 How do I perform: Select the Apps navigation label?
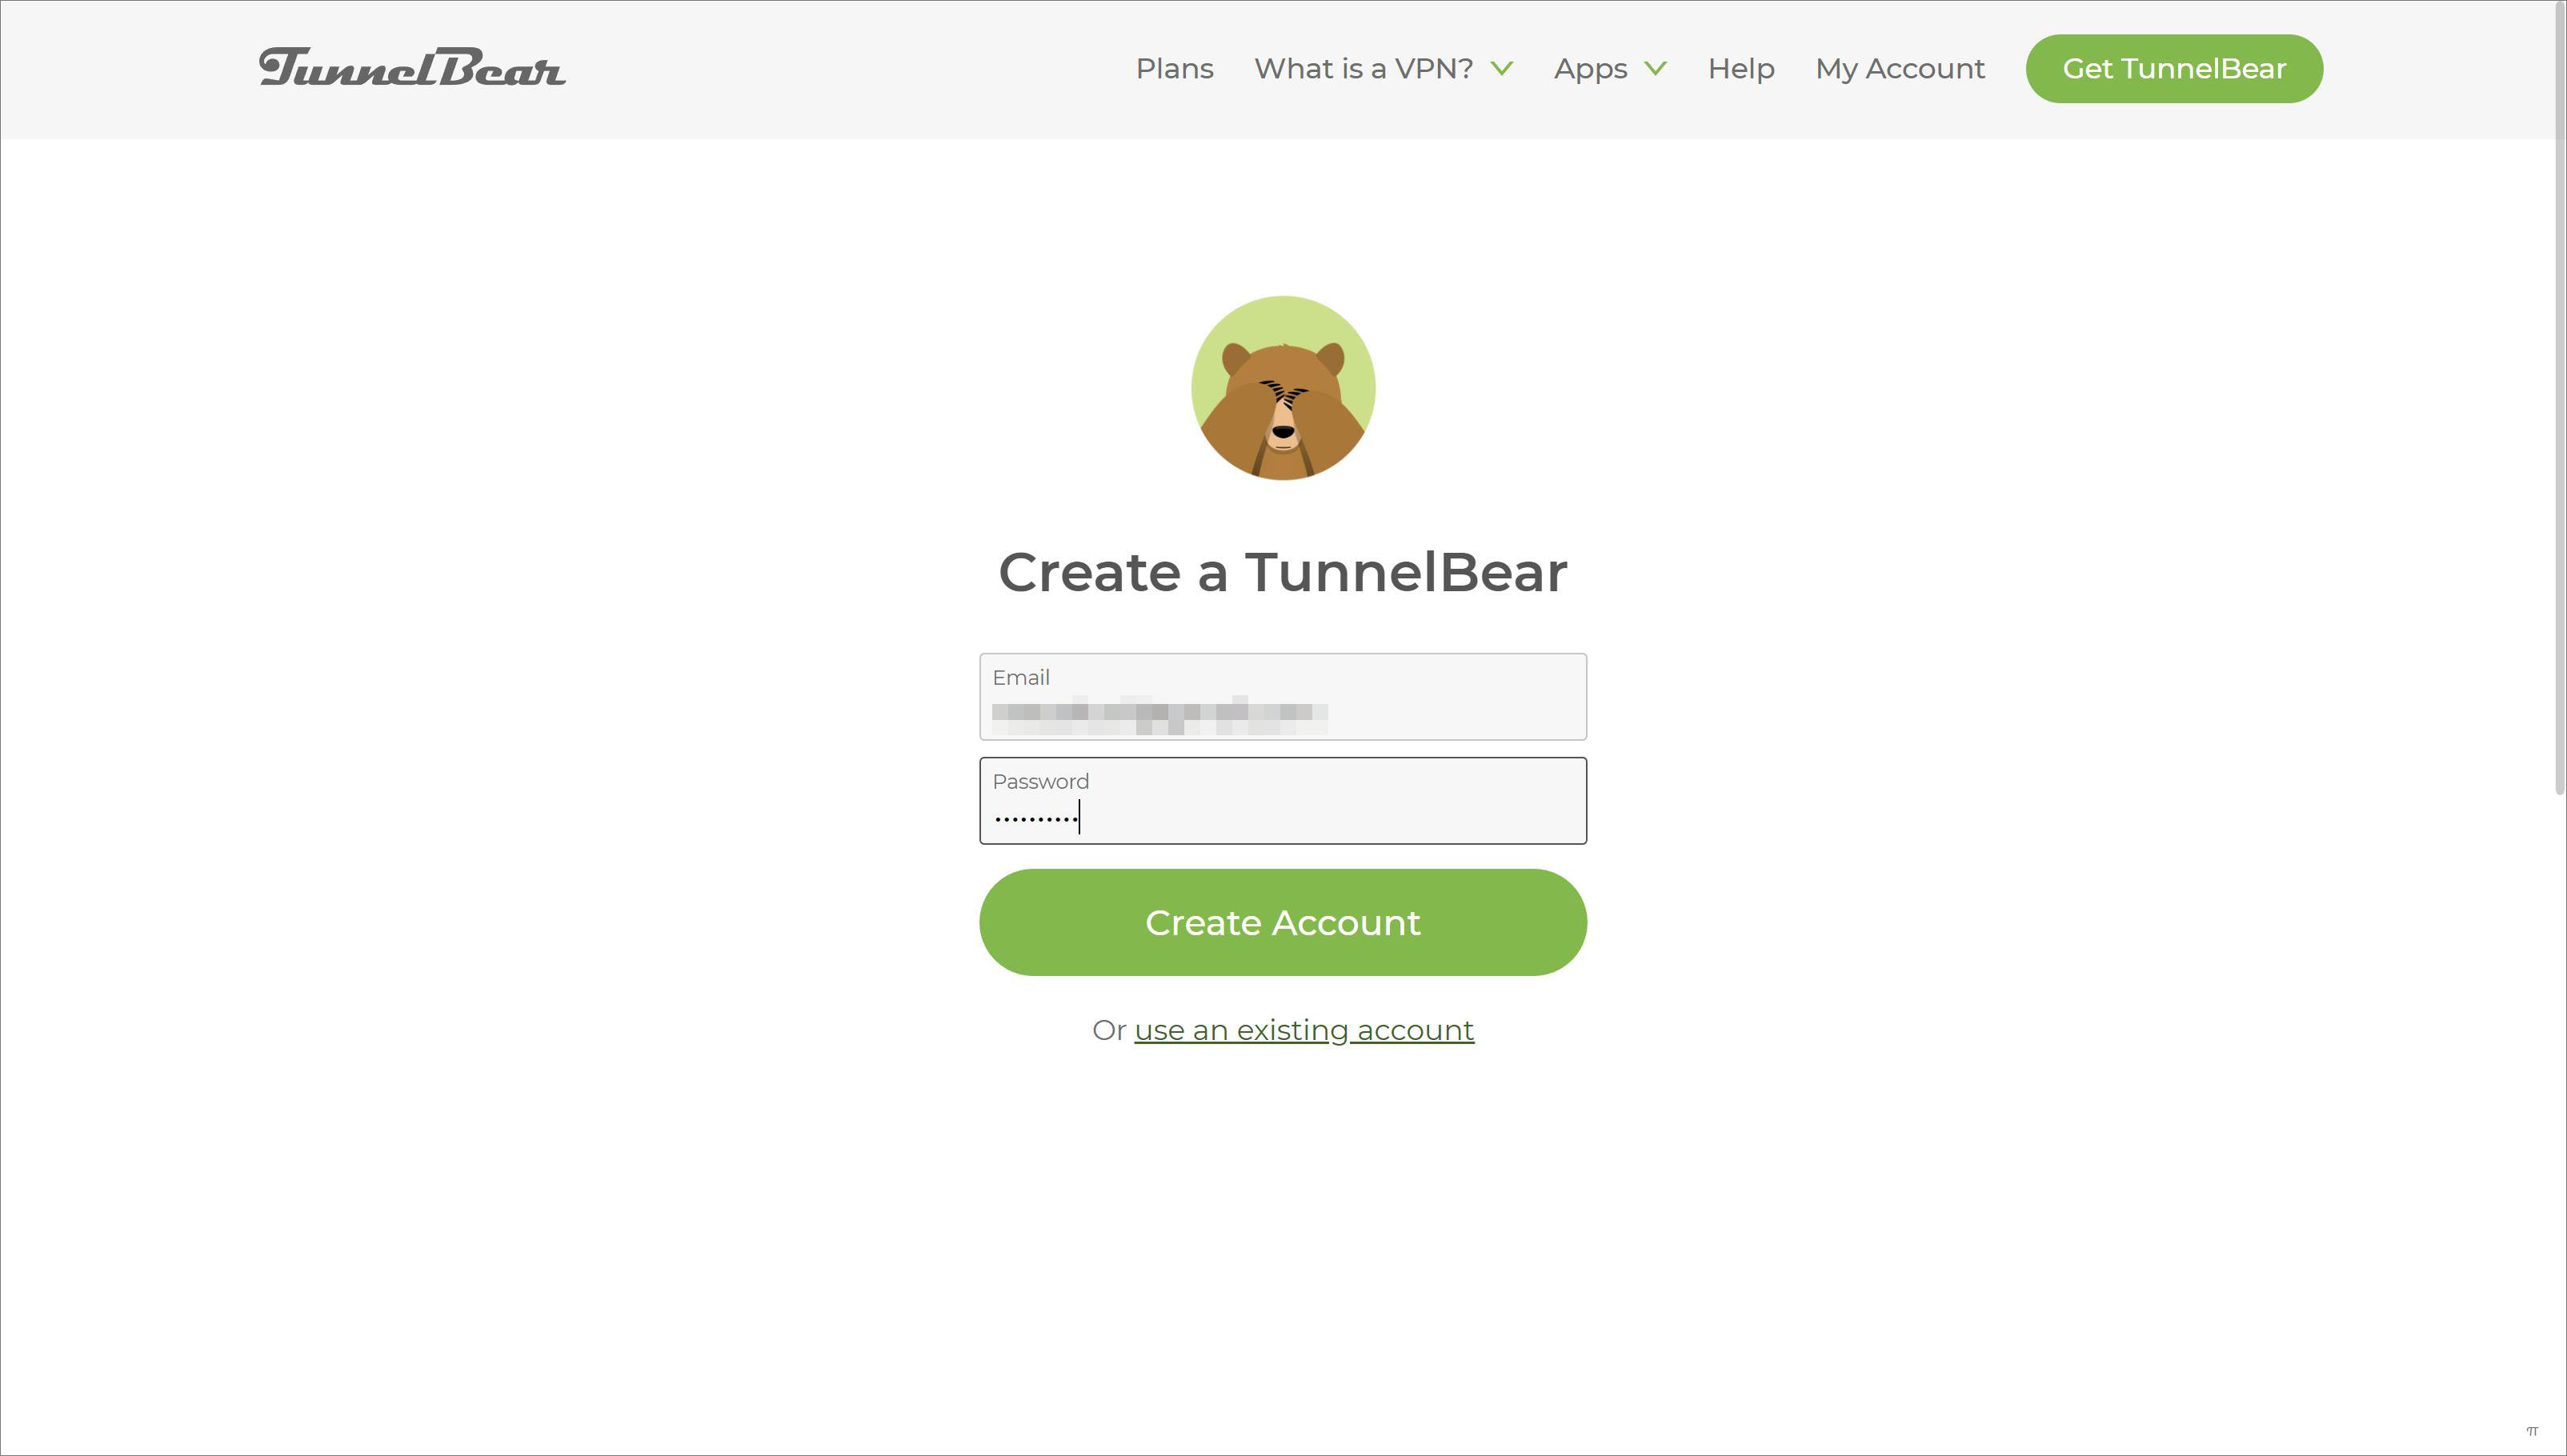(x=1590, y=69)
